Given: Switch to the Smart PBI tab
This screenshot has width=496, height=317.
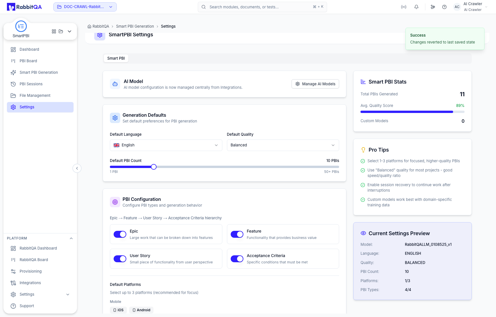Looking at the screenshot, I should [x=116, y=58].
